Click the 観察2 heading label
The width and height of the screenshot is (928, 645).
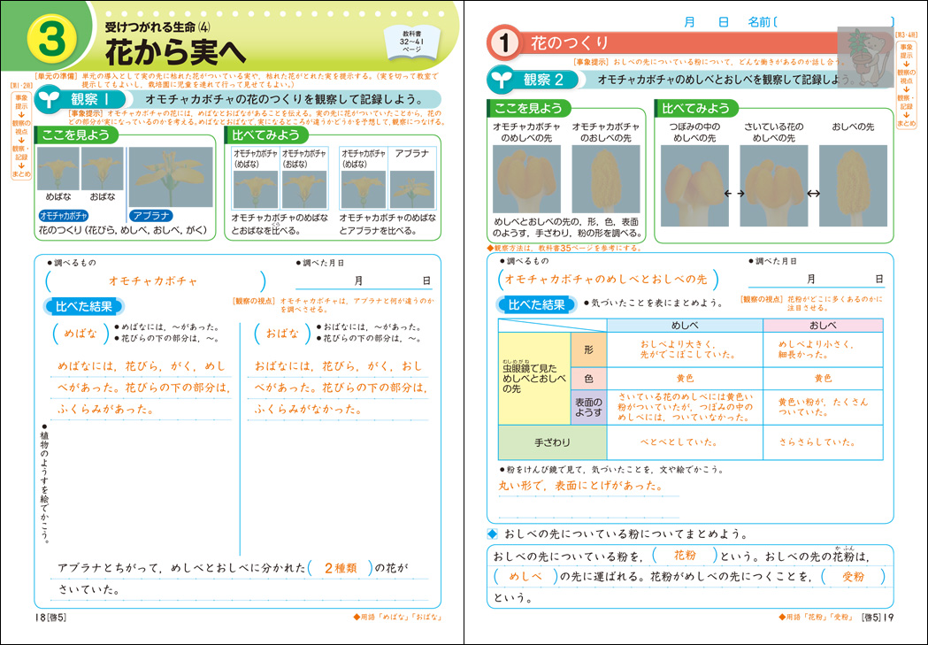click(542, 80)
